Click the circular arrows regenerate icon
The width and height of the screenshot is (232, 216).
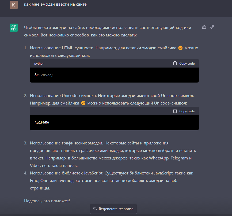95,209
